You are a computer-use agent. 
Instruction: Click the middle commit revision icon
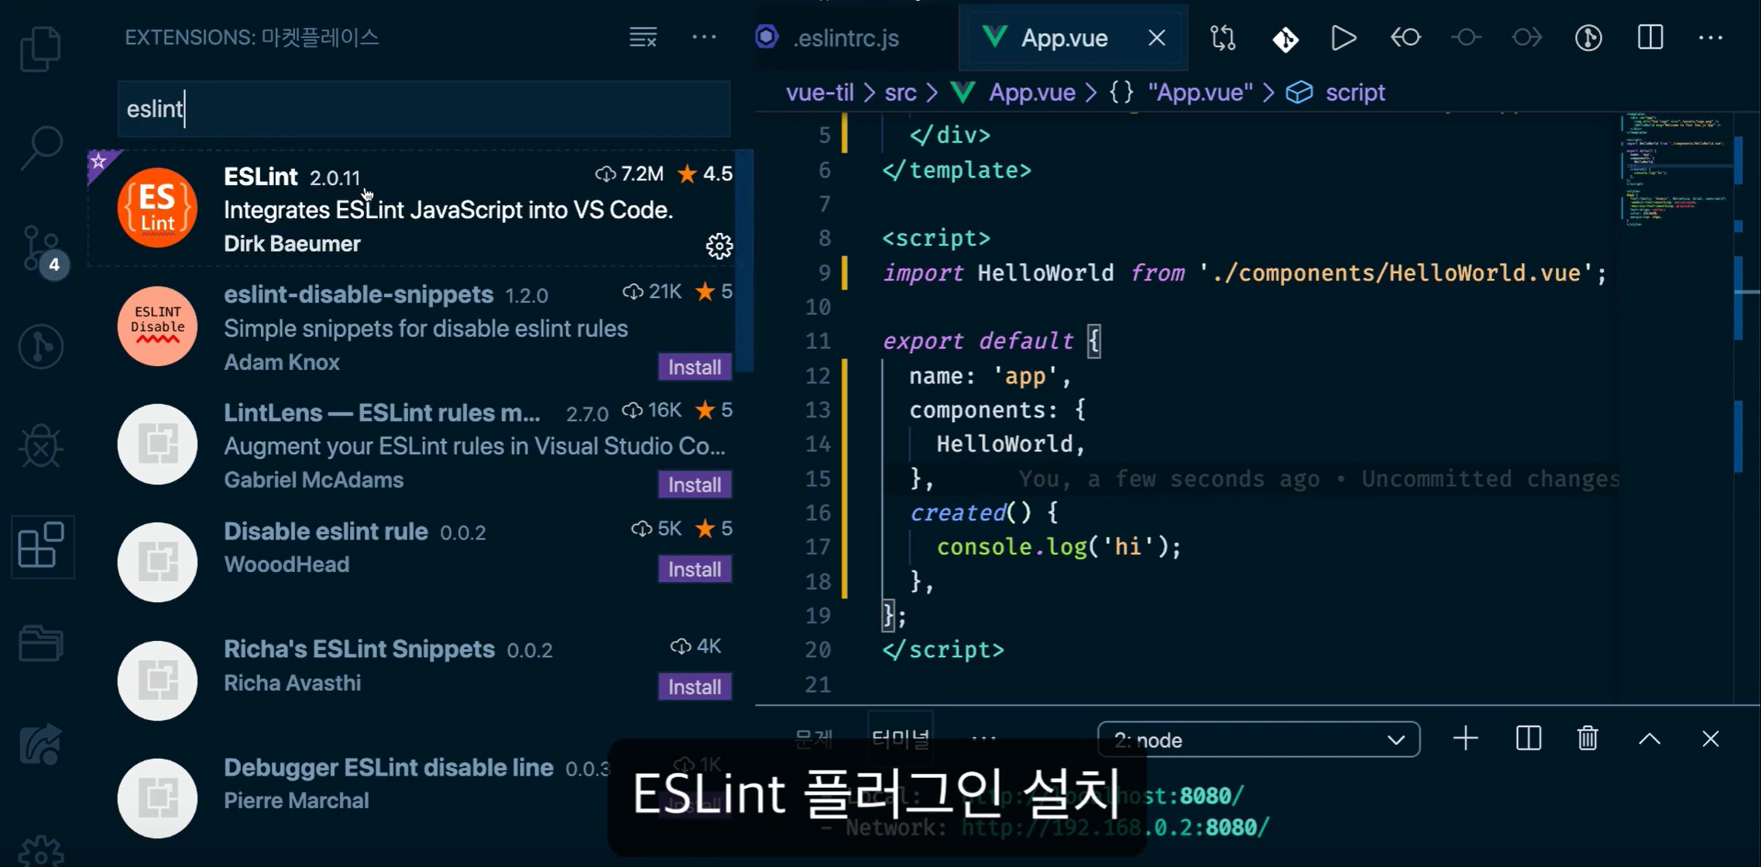[1466, 37]
